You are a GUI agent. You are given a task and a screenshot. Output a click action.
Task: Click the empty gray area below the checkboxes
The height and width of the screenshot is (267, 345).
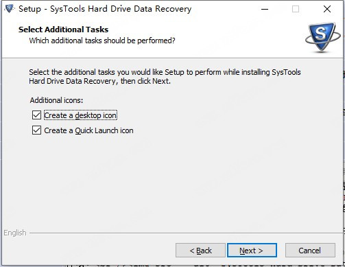click(171, 181)
